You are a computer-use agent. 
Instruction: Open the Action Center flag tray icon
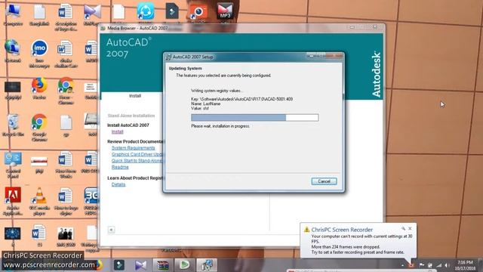[x=421, y=265]
